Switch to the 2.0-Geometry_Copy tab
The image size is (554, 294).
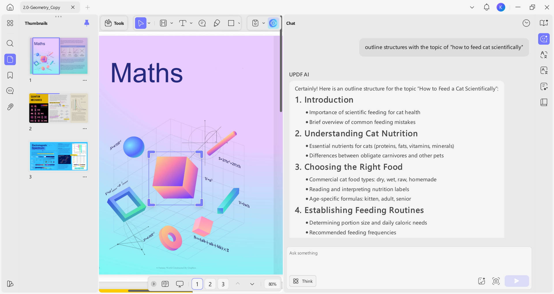click(41, 7)
